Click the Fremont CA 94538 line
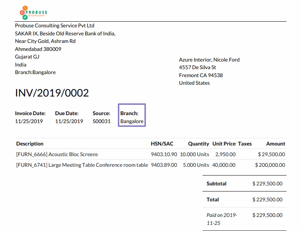Screen dimensions: 301x231 pyautogui.click(x=201, y=75)
